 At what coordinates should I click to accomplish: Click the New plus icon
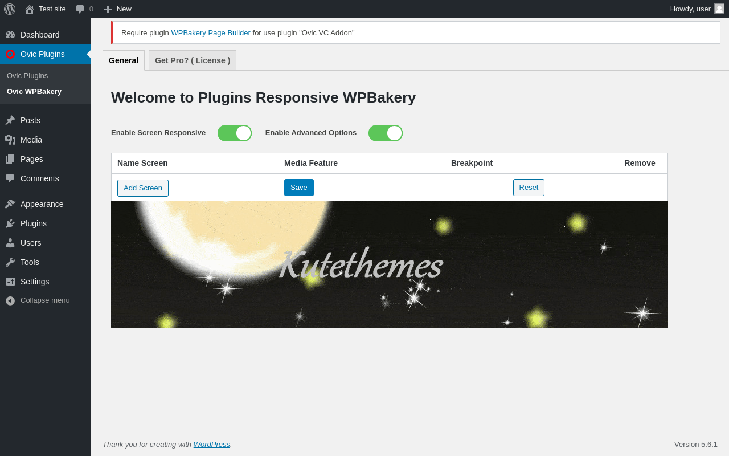(x=108, y=9)
